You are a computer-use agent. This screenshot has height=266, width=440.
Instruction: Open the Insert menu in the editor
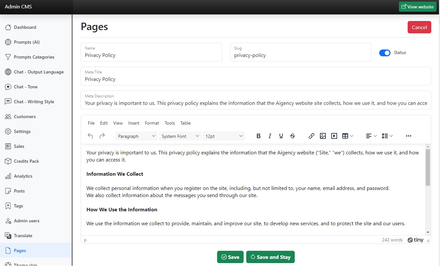coord(134,123)
